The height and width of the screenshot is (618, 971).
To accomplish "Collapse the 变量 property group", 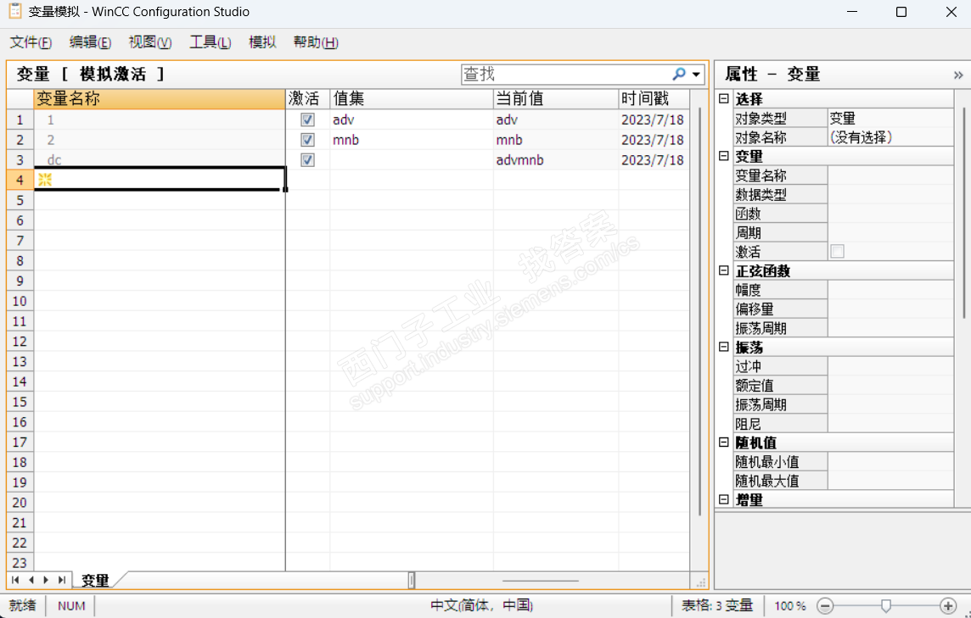I will tap(723, 156).
